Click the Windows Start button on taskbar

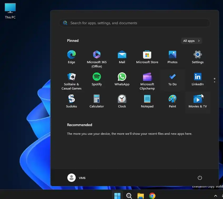[117, 196]
